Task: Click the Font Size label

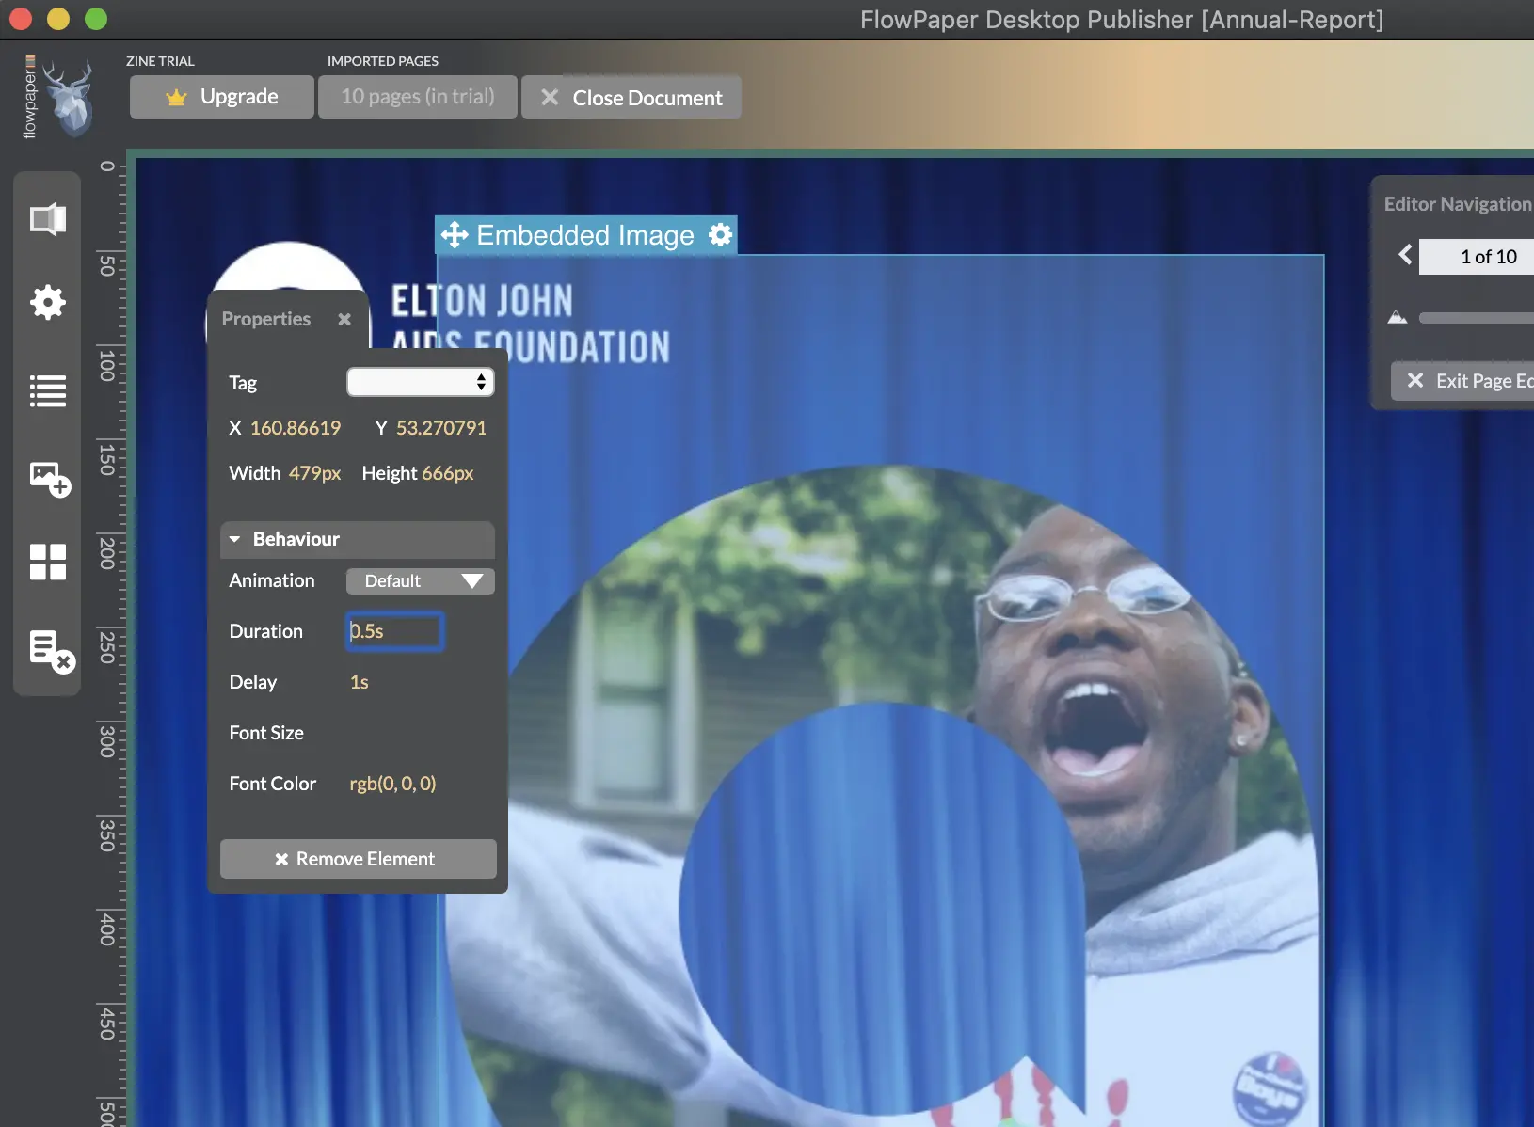Action: [x=266, y=733]
